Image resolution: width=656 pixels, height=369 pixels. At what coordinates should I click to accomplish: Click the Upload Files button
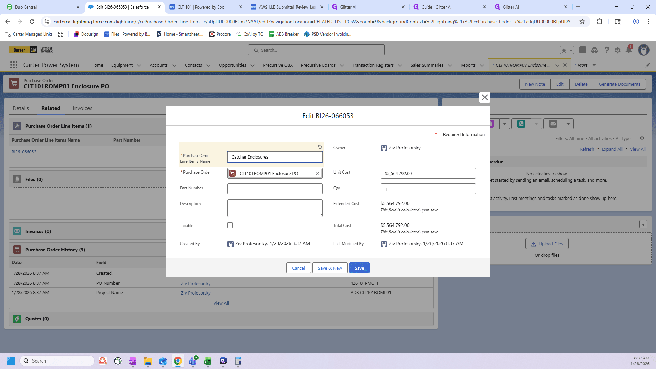point(547,244)
